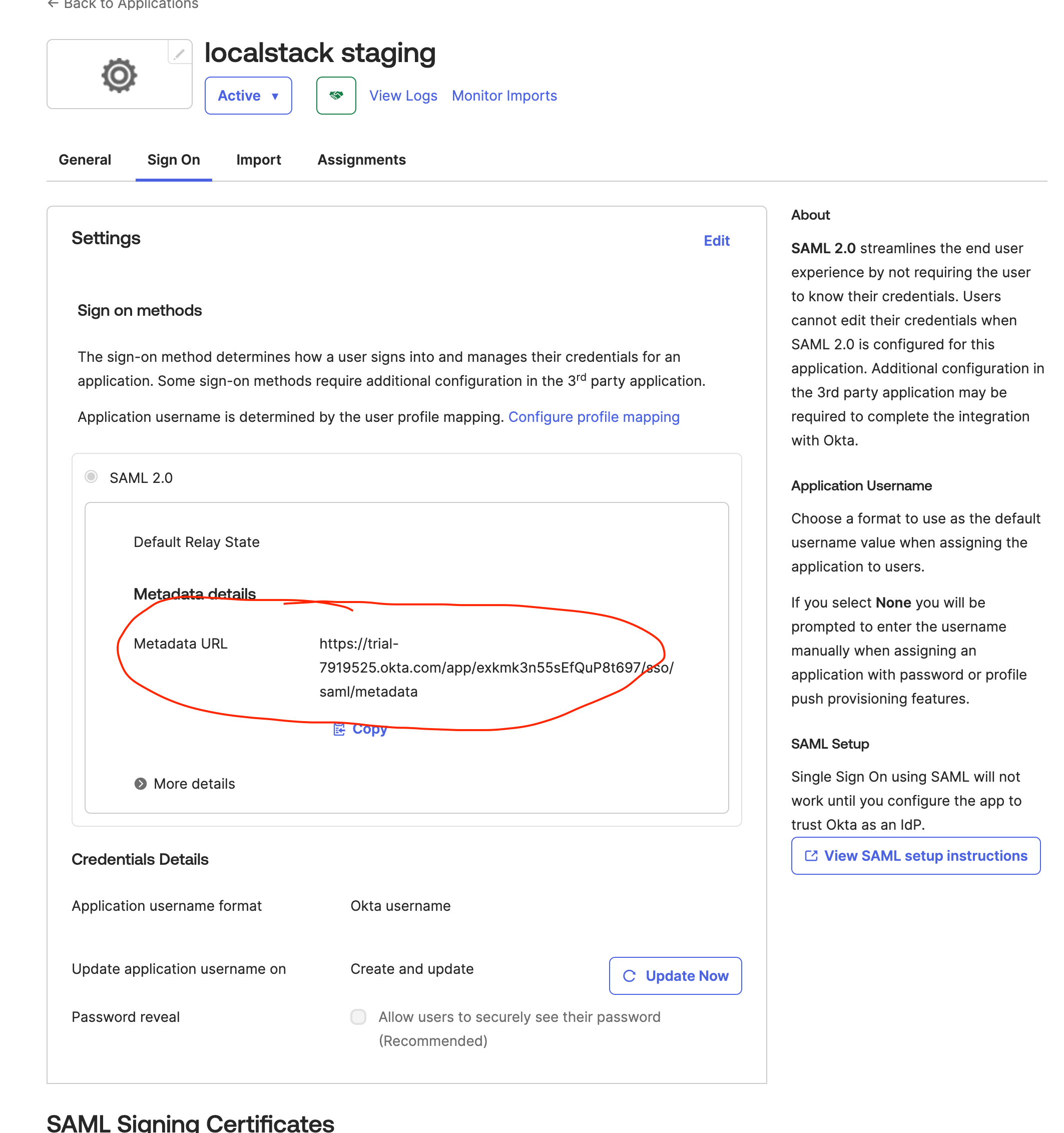This screenshot has width=1064, height=1133.
Task: Click Monitor Imports
Action: pyautogui.click(x=504, y=95)
